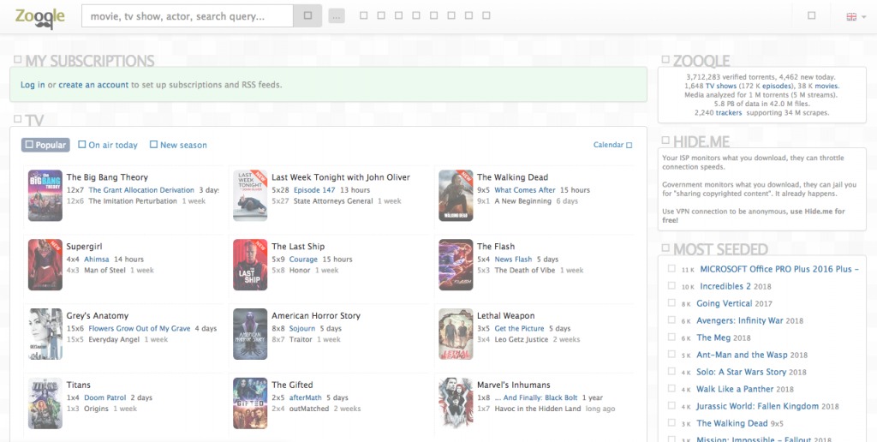877x442 pixels.
Task: Open The Flash episode News Flash
Action: (x=513, y=260)
